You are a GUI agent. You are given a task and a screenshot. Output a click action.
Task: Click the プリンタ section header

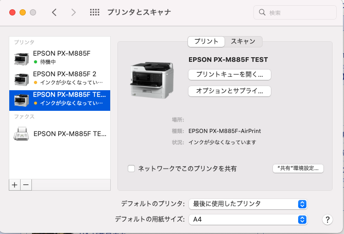click(24, 42)
